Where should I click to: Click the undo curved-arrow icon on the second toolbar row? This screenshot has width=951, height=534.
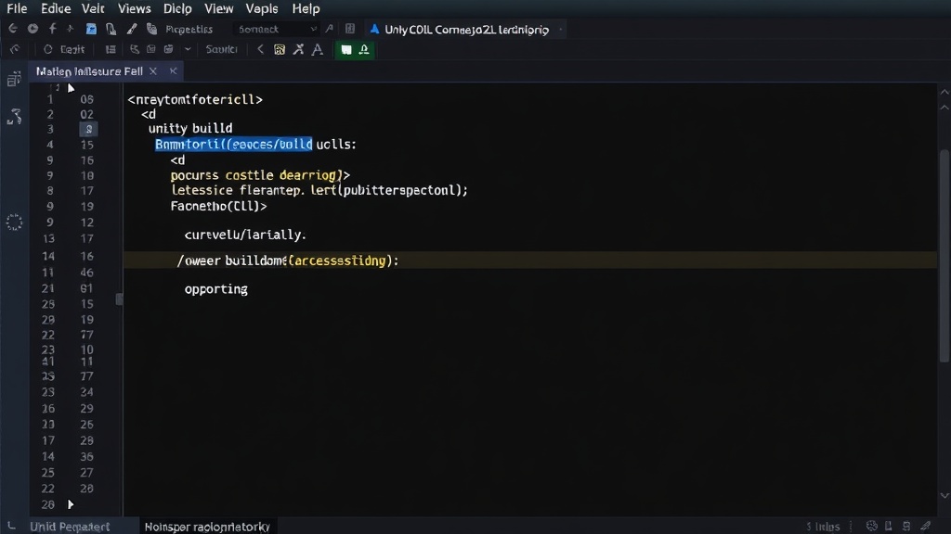click(x=15, y=49)
